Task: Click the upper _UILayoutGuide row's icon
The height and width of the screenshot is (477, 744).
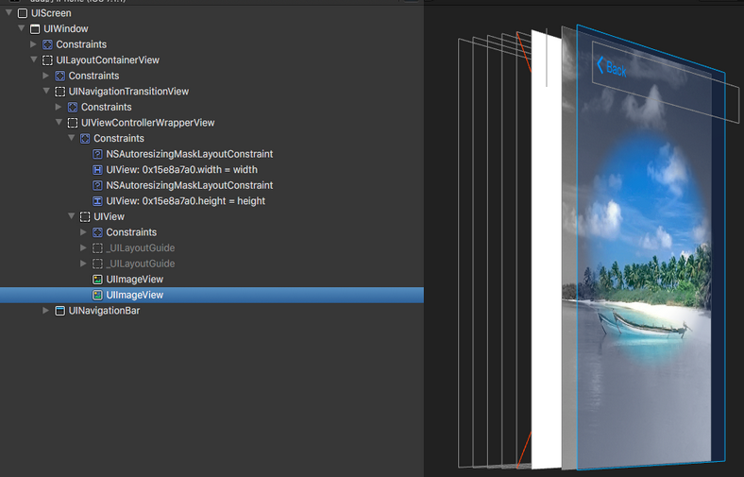Action: (97, 248)
